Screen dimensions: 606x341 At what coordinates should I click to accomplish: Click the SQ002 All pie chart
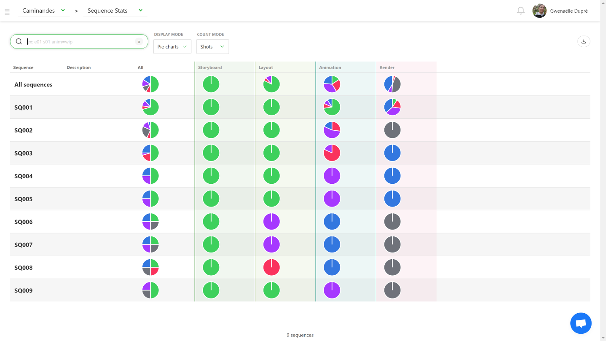(x=150, y=130)
